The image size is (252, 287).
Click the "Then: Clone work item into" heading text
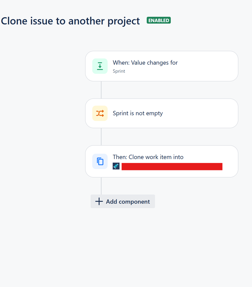point(148,157)
